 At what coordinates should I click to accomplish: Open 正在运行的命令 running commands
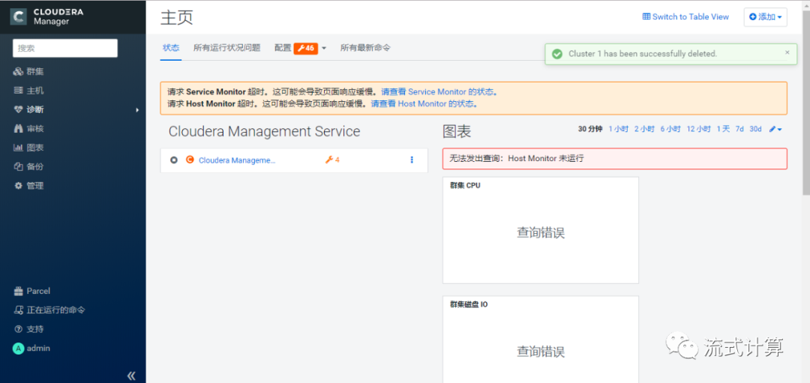tap(49, 310)
